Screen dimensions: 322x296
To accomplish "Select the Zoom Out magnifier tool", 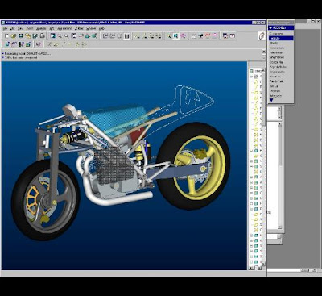I will pyautogui.click(x=67, y=35).
